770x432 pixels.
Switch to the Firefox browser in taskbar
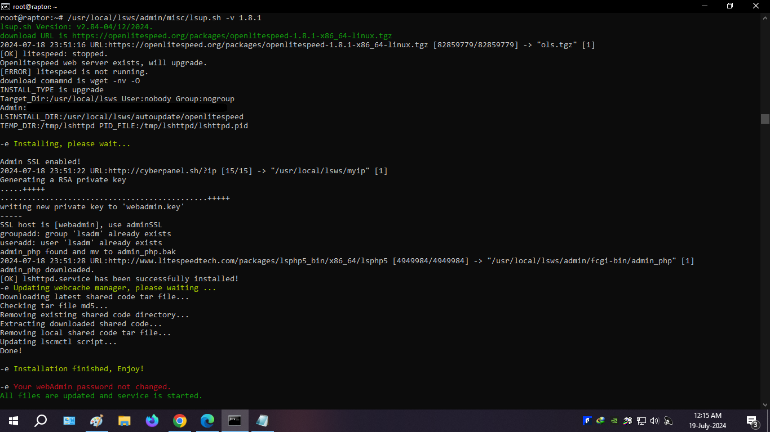152,421
